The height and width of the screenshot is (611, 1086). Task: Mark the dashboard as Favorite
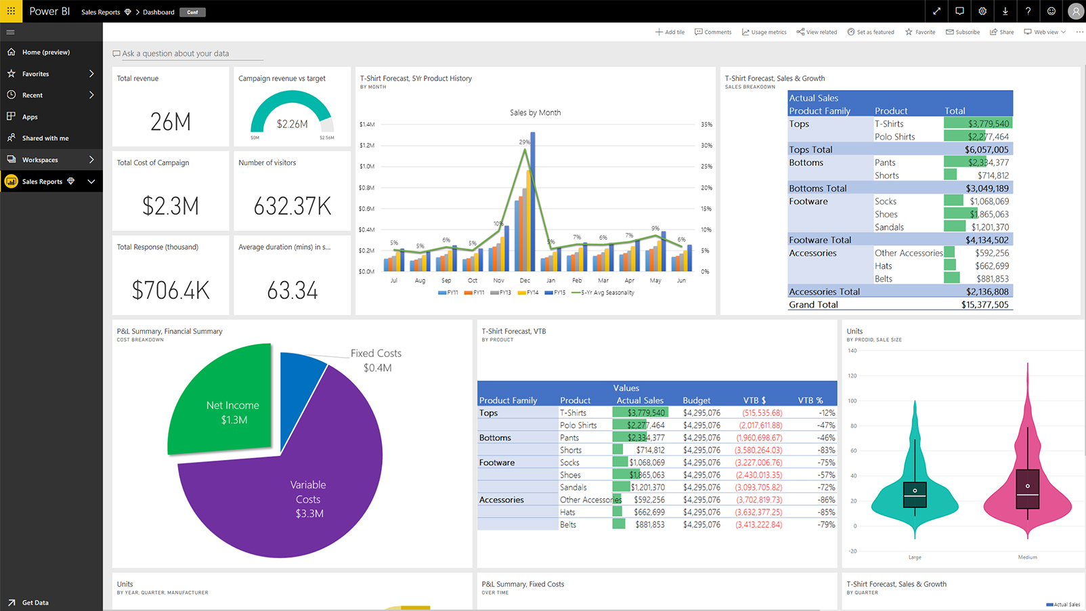pos(919,32)
